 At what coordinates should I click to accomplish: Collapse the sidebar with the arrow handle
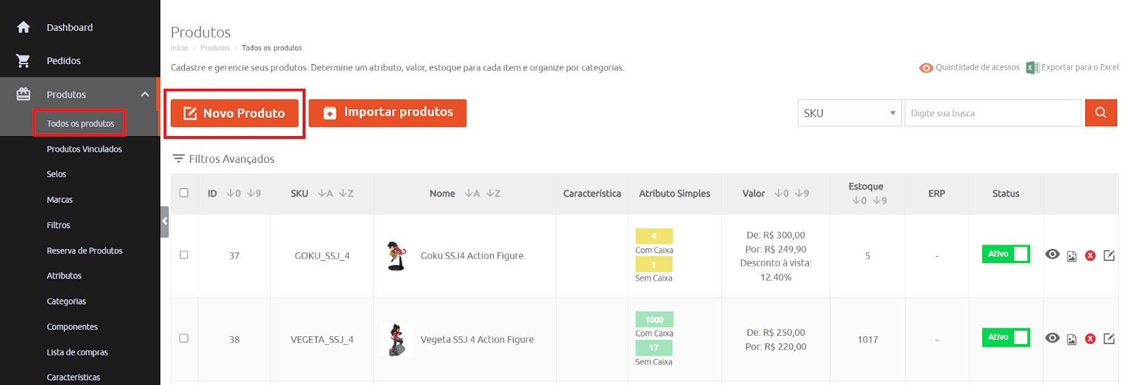pos(164,221)
